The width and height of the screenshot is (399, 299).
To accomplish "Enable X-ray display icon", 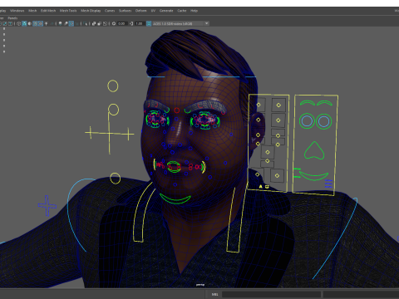I will 94,23.
